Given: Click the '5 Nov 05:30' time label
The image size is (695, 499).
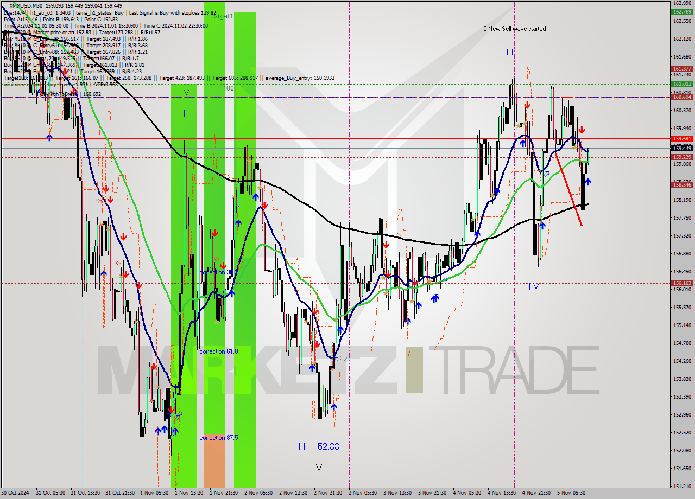Looking at the screenshot, I should point(572,493).
